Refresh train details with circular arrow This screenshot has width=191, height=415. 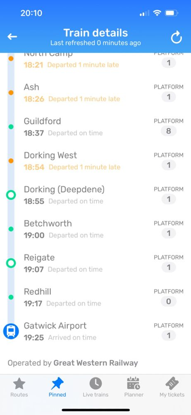click(176, 37)
